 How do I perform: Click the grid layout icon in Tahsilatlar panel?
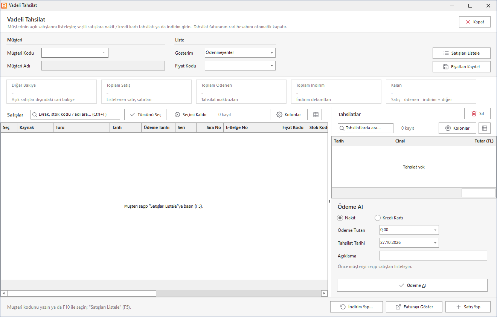coord(485,128)
